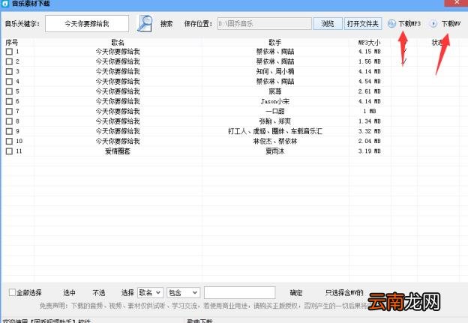
Task: Click the 1 MB size cell
Action: (x=370, y=111)
